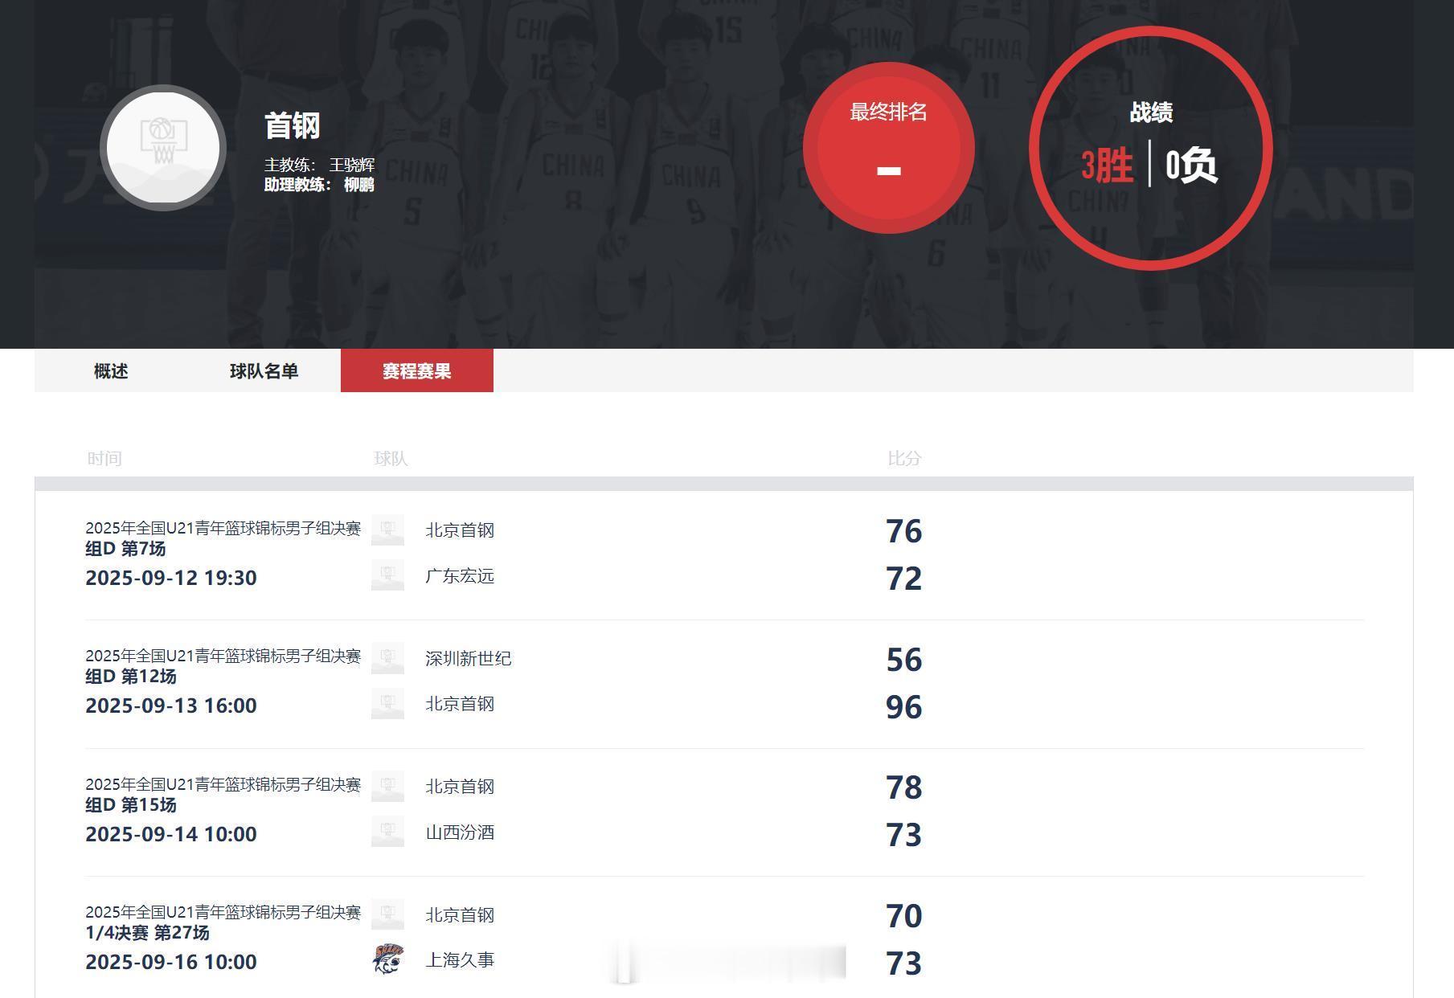Click match time 2025-09-12 19:30
Screen dimensions: 1454x998
171,578
